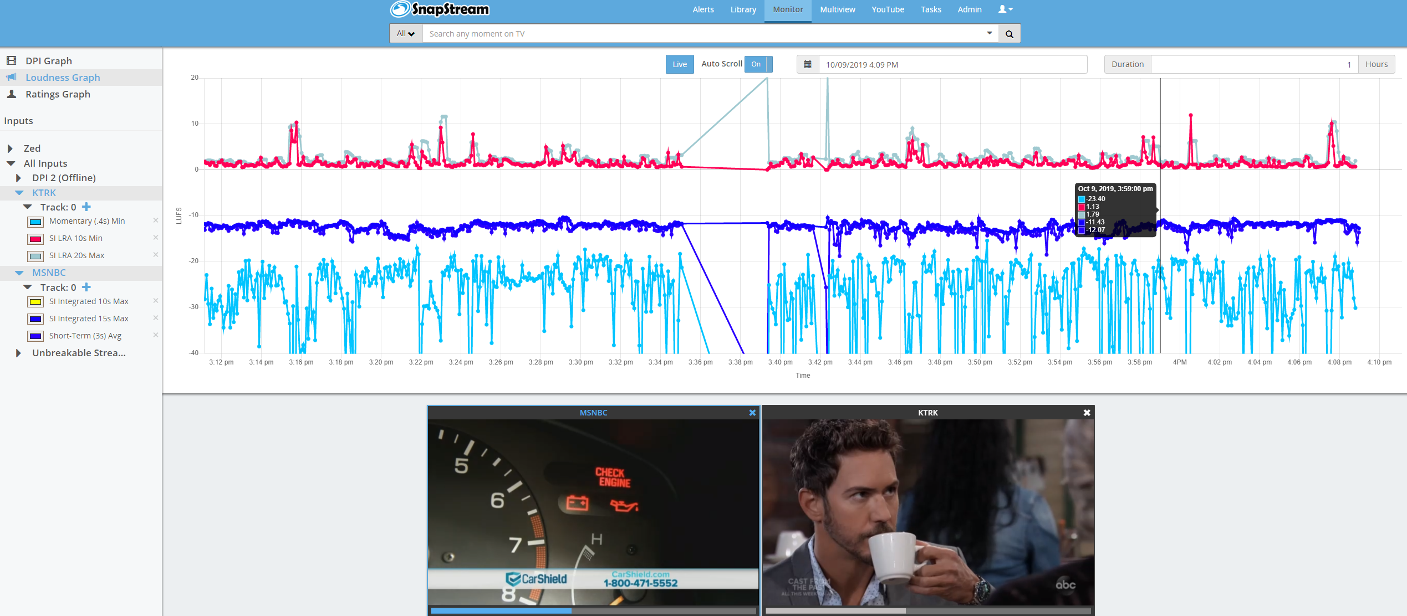Add track with MSNBC plus icon
This screenshot has width=1407, height=616.
tap(86, 288)
